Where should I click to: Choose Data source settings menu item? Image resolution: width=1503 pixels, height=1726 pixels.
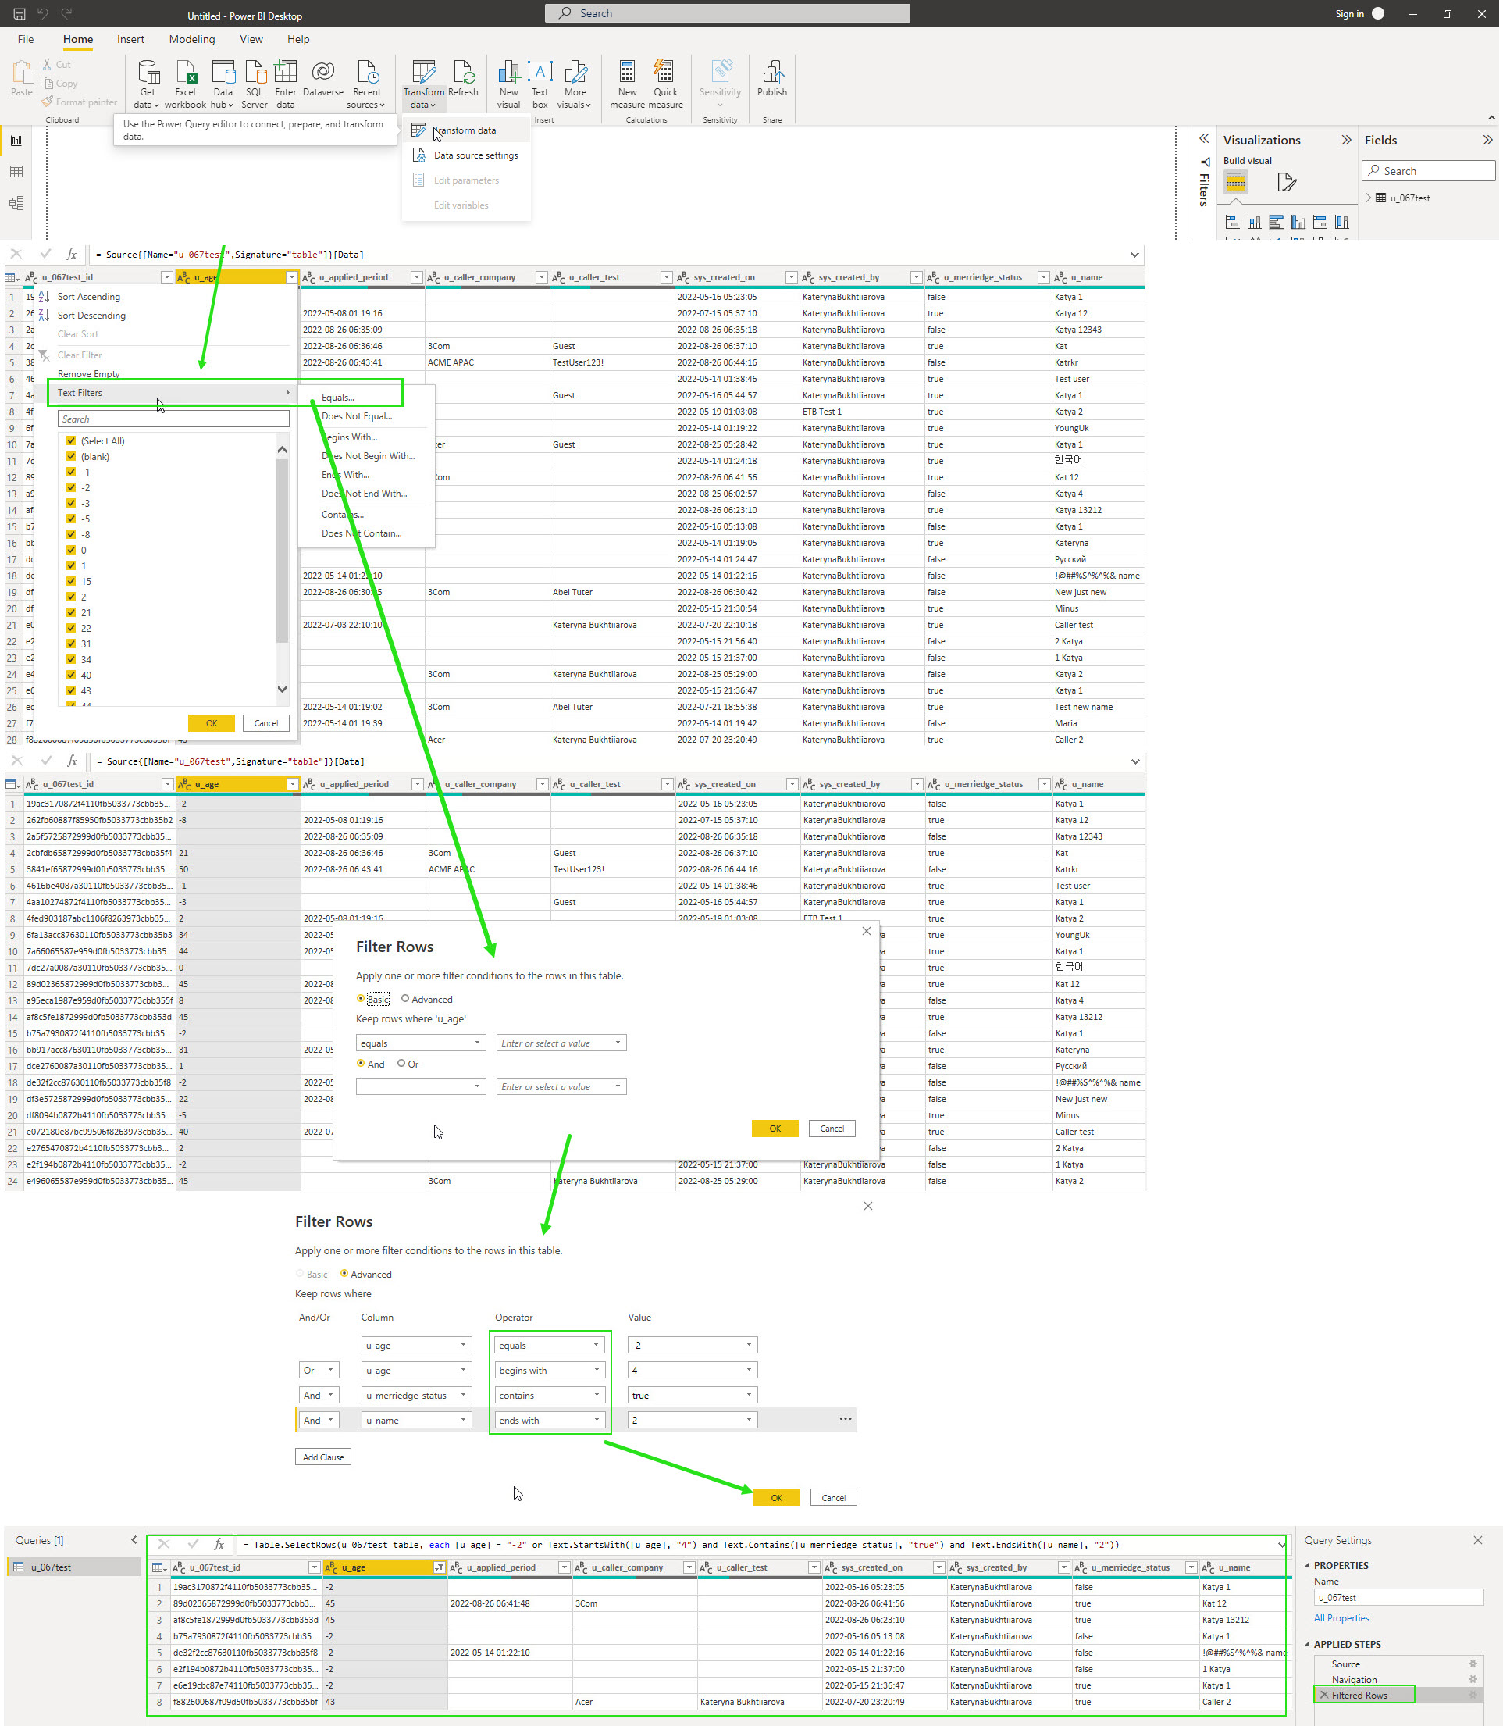[x=475, y=155]
